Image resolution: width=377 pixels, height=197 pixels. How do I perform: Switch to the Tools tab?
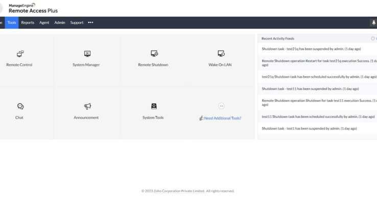pos(12,22)
